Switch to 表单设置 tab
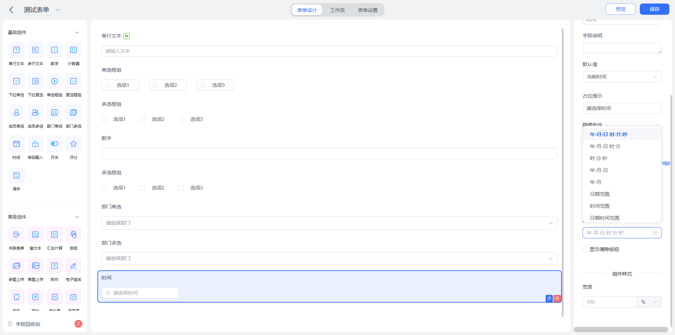 click(368, 10)
